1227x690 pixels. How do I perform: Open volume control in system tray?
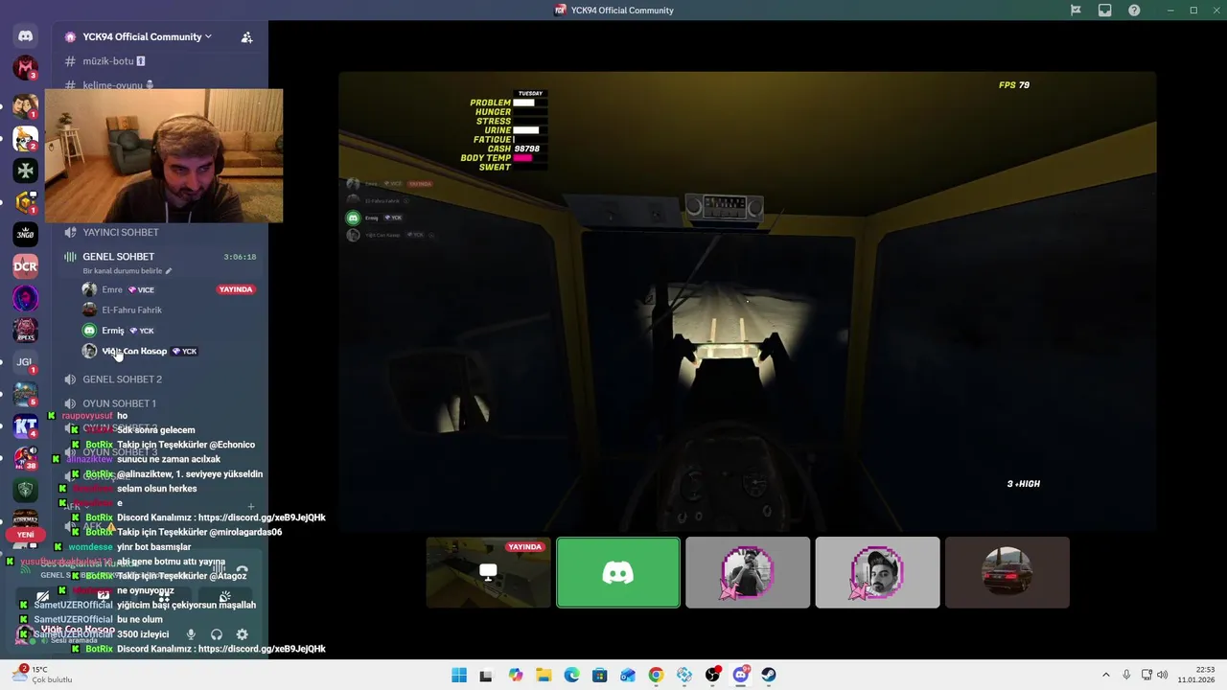[1164, 675]
